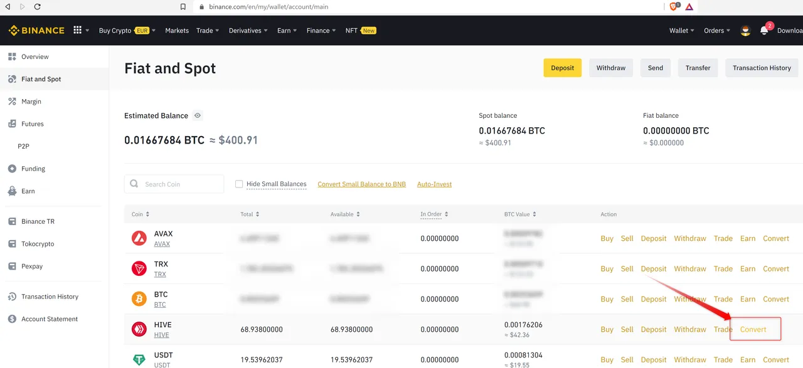Click the Brave rewards triangle icon

point(689,7)
